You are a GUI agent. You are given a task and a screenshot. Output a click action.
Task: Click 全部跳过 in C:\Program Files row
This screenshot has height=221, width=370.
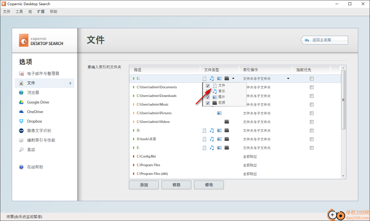pos(250,165)
